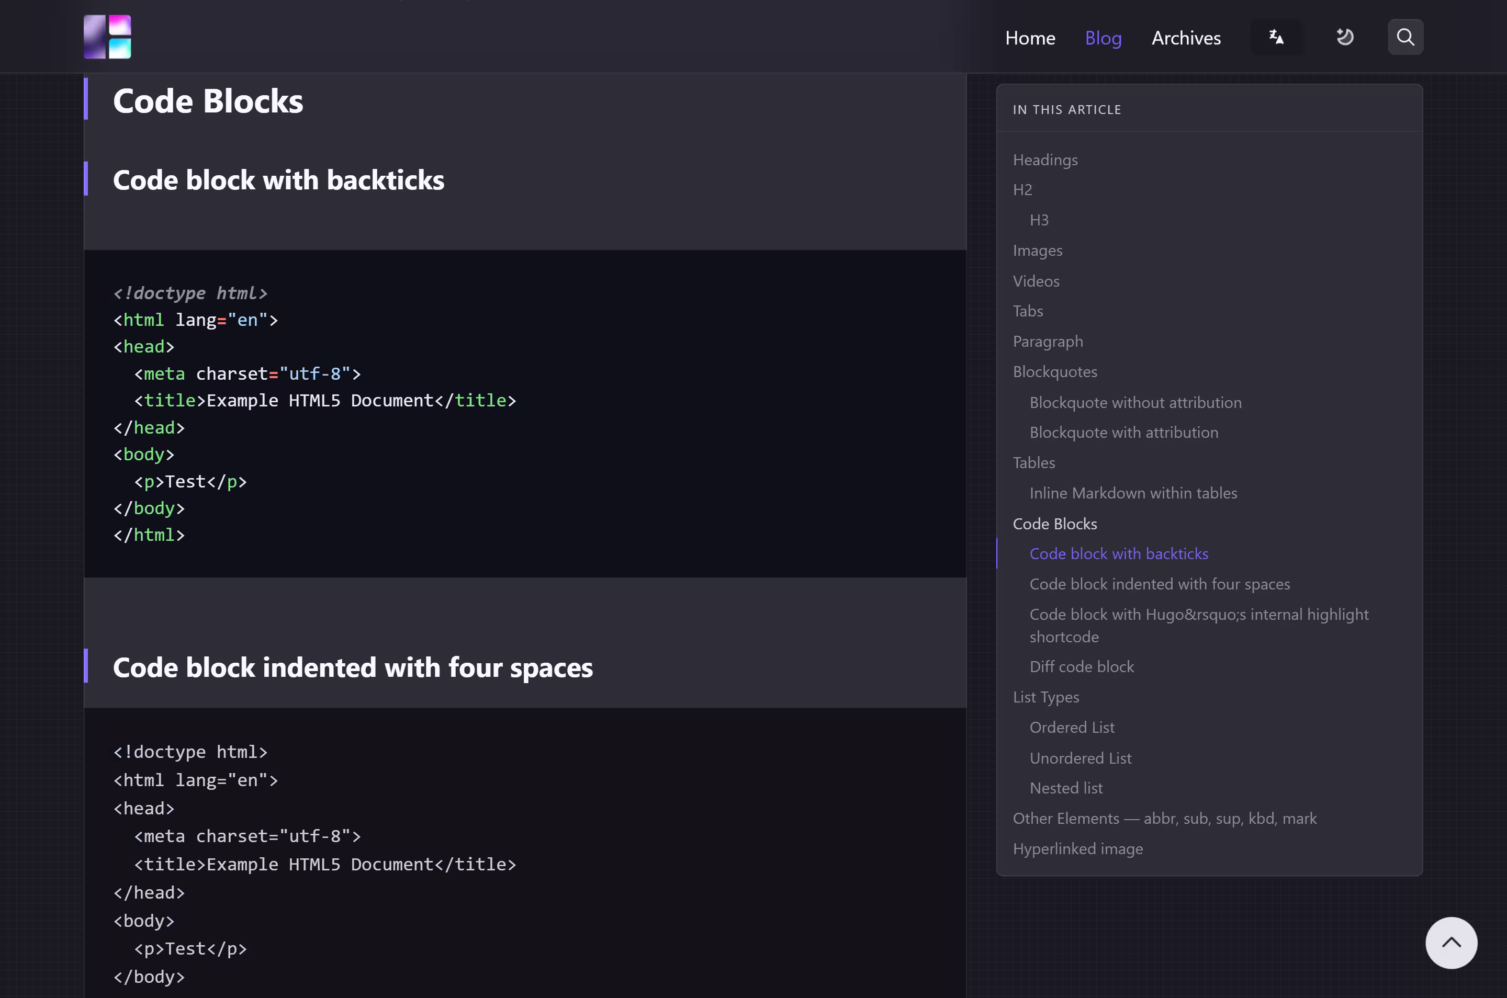
Task: Open the Images section from the article outline
Action: [x=1037, y=250]
